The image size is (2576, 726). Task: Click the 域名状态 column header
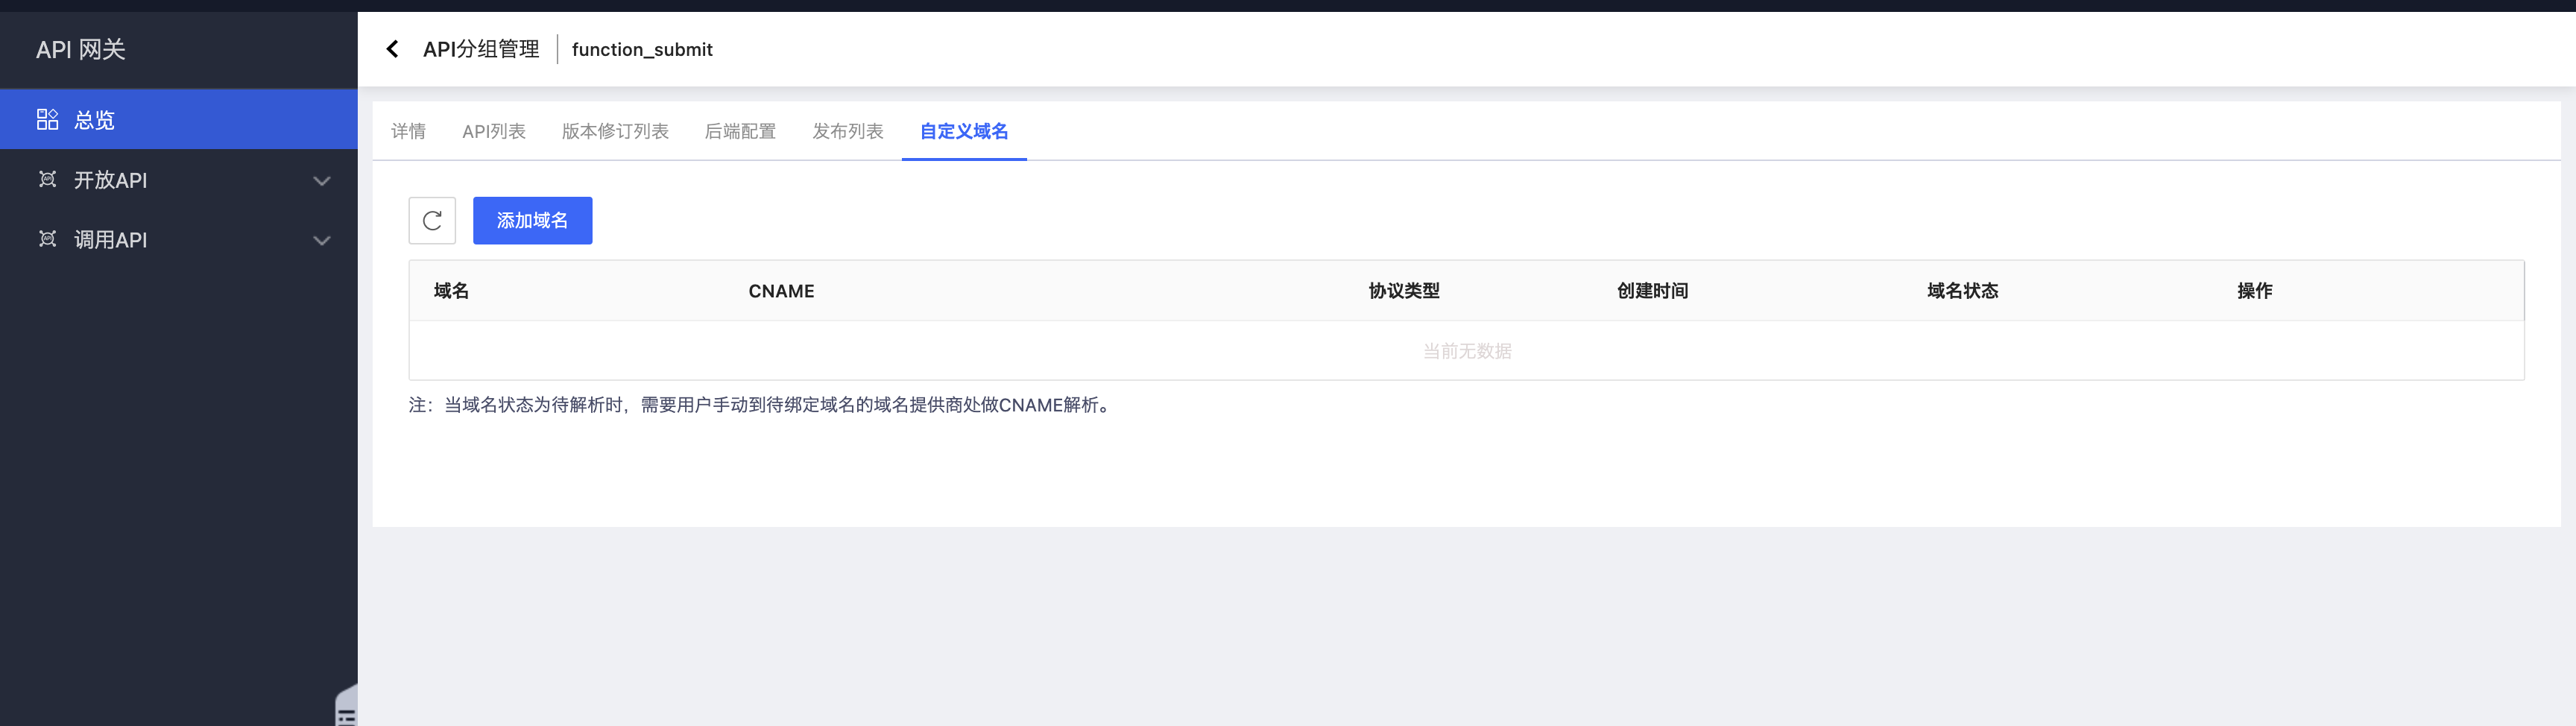pyautogui.click(x=1962, y=291)
